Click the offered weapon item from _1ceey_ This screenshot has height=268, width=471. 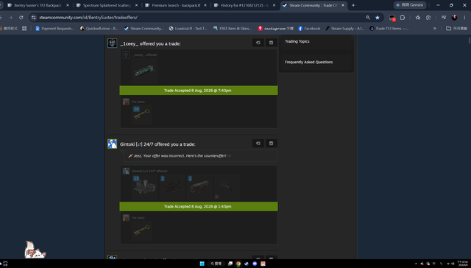(x=144, y=71)
